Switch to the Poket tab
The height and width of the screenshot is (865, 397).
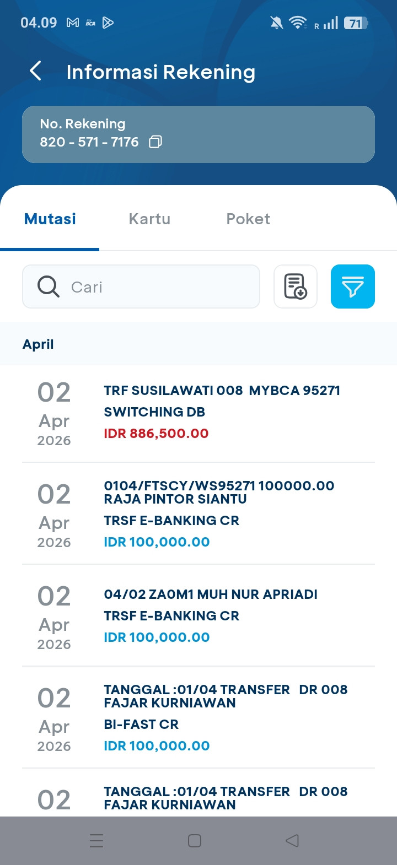point(248,219)
